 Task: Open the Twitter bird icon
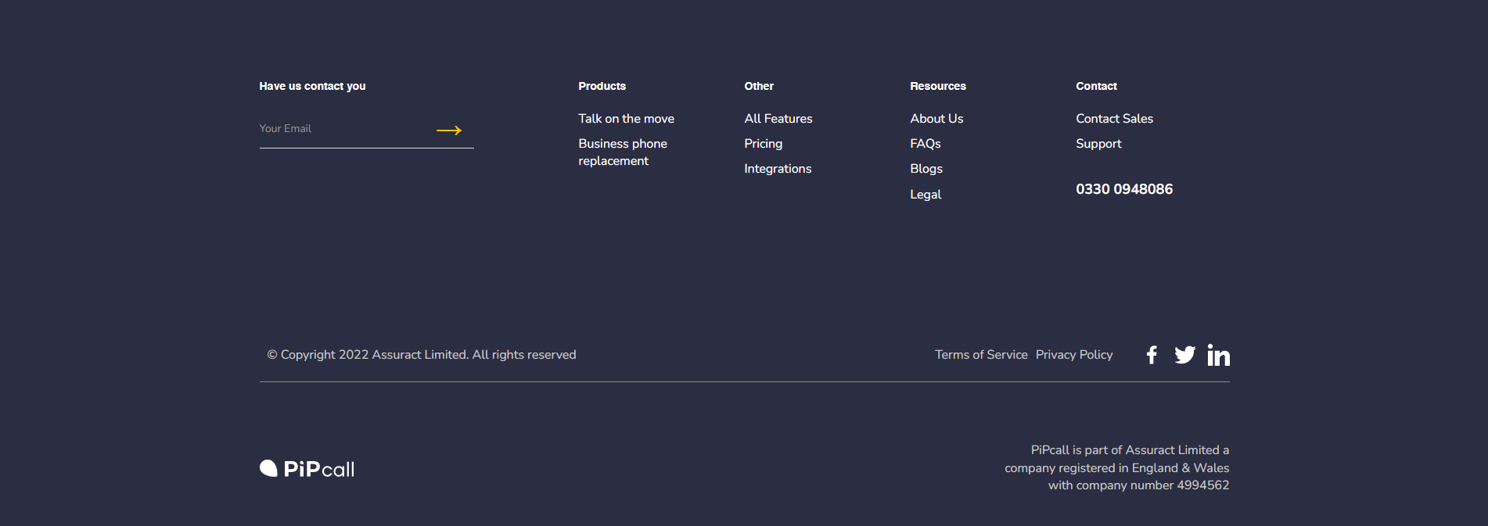(x=1184, y=355)
